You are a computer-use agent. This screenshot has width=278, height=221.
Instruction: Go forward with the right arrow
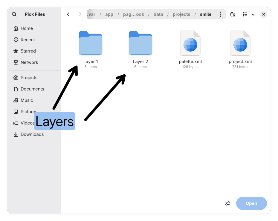tap(80, 14)
